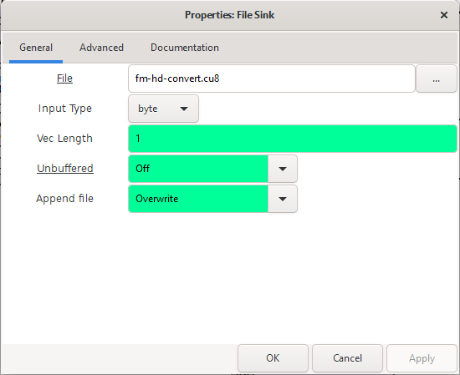This screenshot has height=375, width=460.
Task: Switch to the Advanced tab
Action: tap(101, 48)
